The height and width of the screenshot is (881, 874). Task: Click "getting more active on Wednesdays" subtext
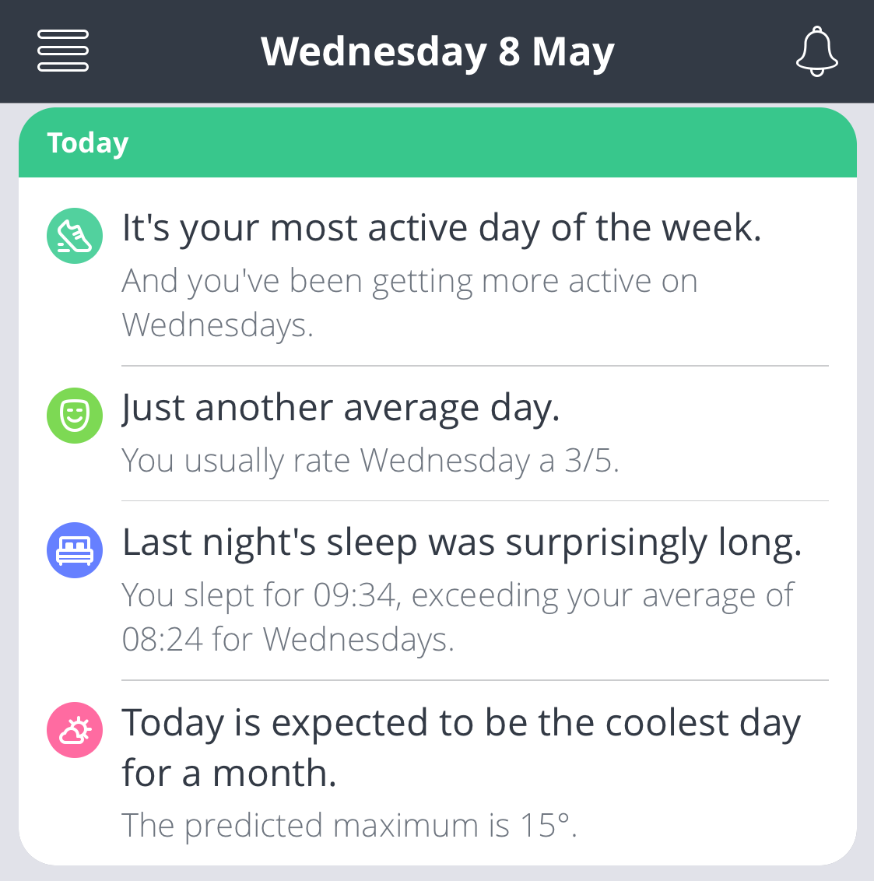pyautogui.click(x=409, y=302)
